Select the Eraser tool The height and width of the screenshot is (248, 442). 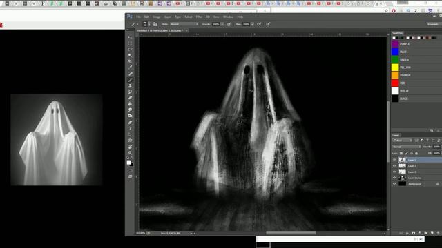[130, 98]
